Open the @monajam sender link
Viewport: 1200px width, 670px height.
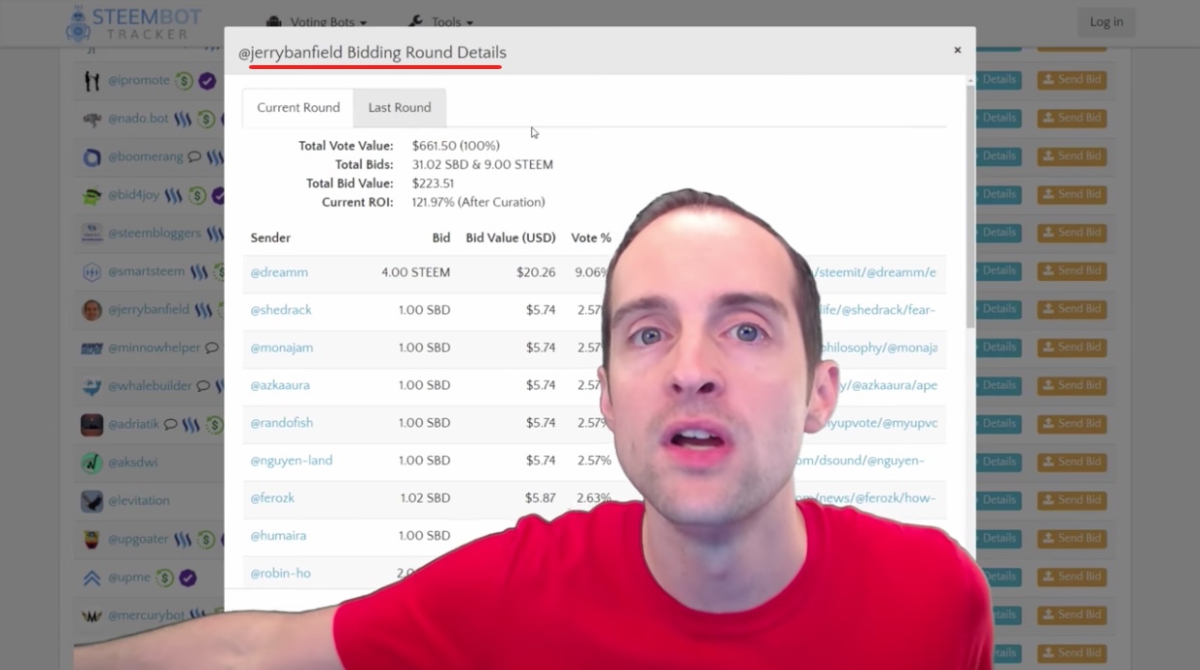click(x=282, y=347)
